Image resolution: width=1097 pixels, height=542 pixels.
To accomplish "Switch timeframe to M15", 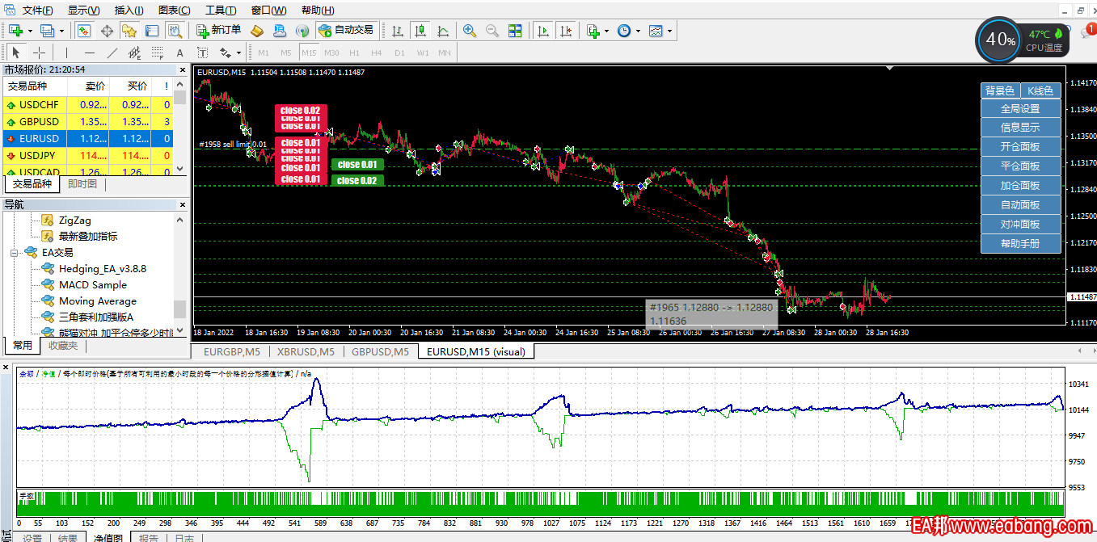I will coord(309,53).
